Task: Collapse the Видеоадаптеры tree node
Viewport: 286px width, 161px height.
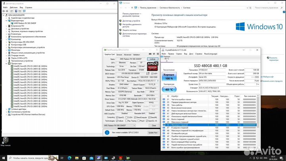Action: click(x=6, y=21)
